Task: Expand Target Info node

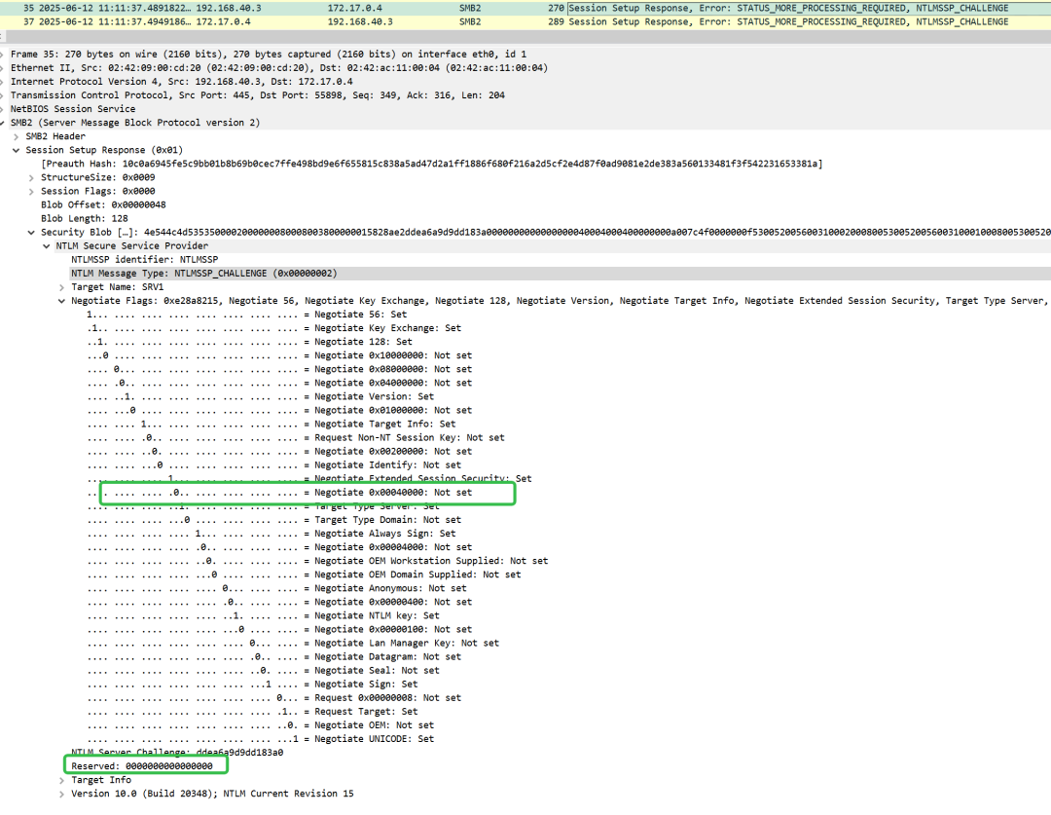Action: tap(61, 780)
